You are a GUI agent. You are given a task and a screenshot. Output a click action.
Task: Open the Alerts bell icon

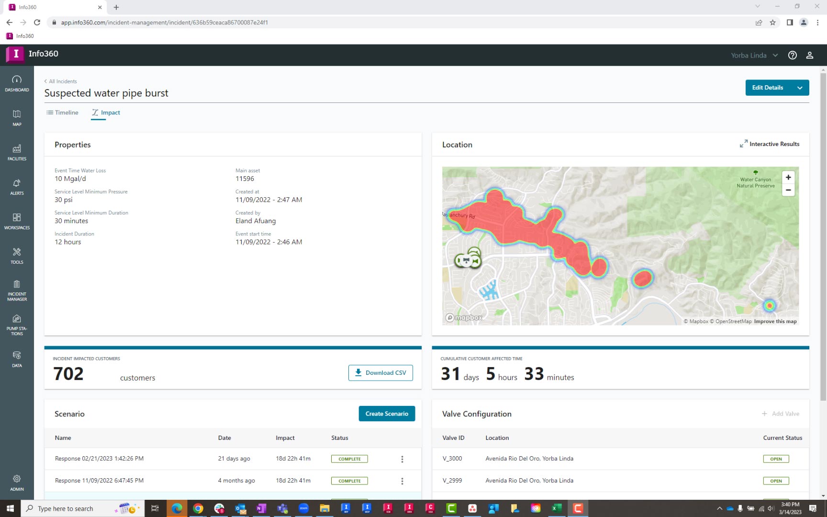17,187
